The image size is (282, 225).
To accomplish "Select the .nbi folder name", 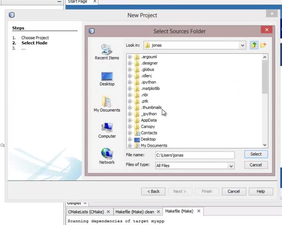I will [x=144, y=95].
